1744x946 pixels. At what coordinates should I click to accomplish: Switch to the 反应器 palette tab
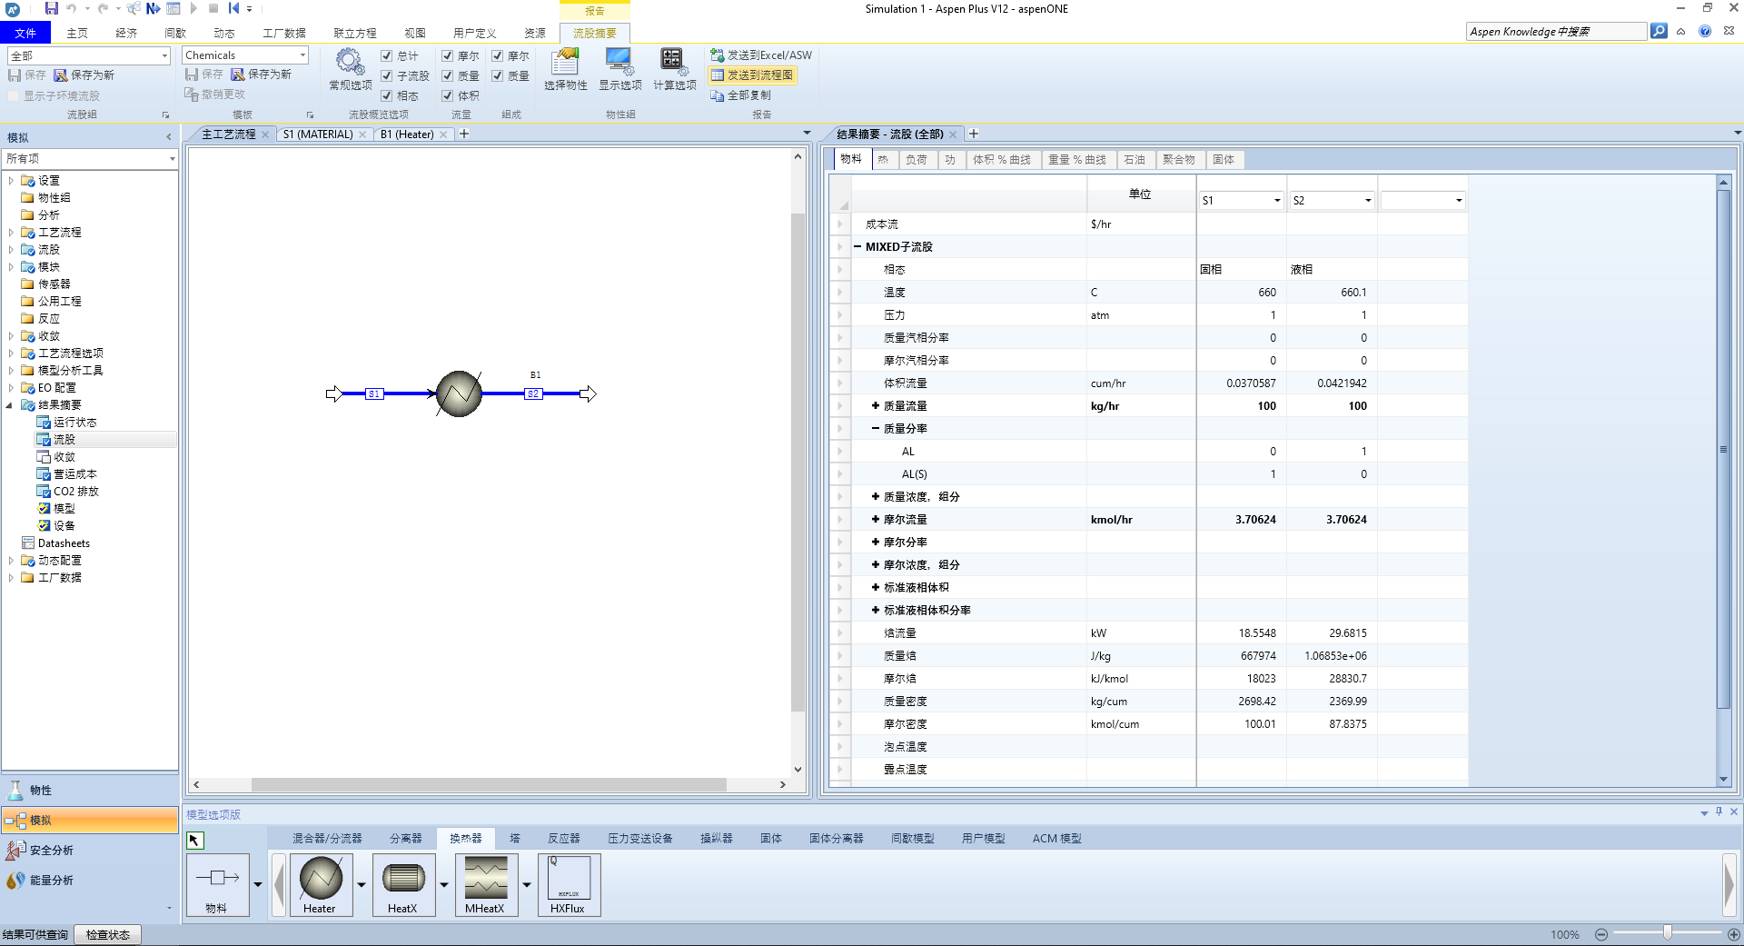coord(564,839)
